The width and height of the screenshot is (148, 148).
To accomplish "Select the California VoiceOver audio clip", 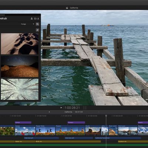I will point(118,138).
